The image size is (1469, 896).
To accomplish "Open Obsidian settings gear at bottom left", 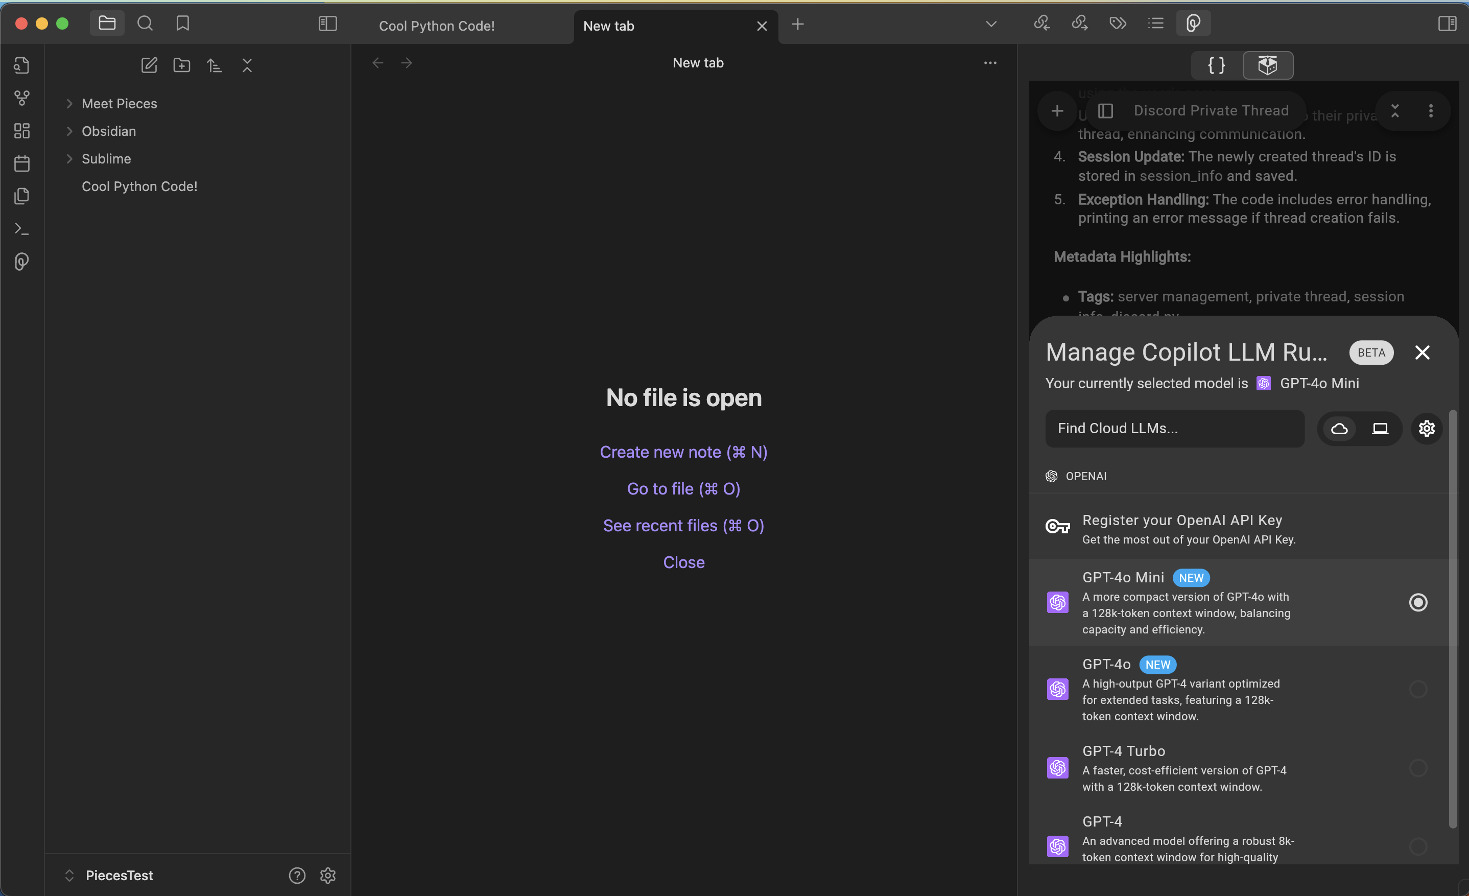I will point(328,875).
